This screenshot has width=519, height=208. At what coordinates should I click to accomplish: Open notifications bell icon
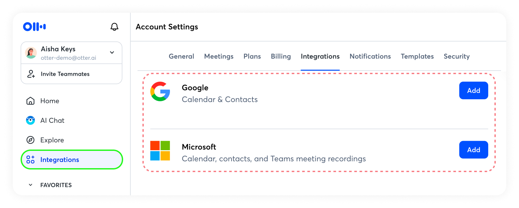(x=114, y=27)
